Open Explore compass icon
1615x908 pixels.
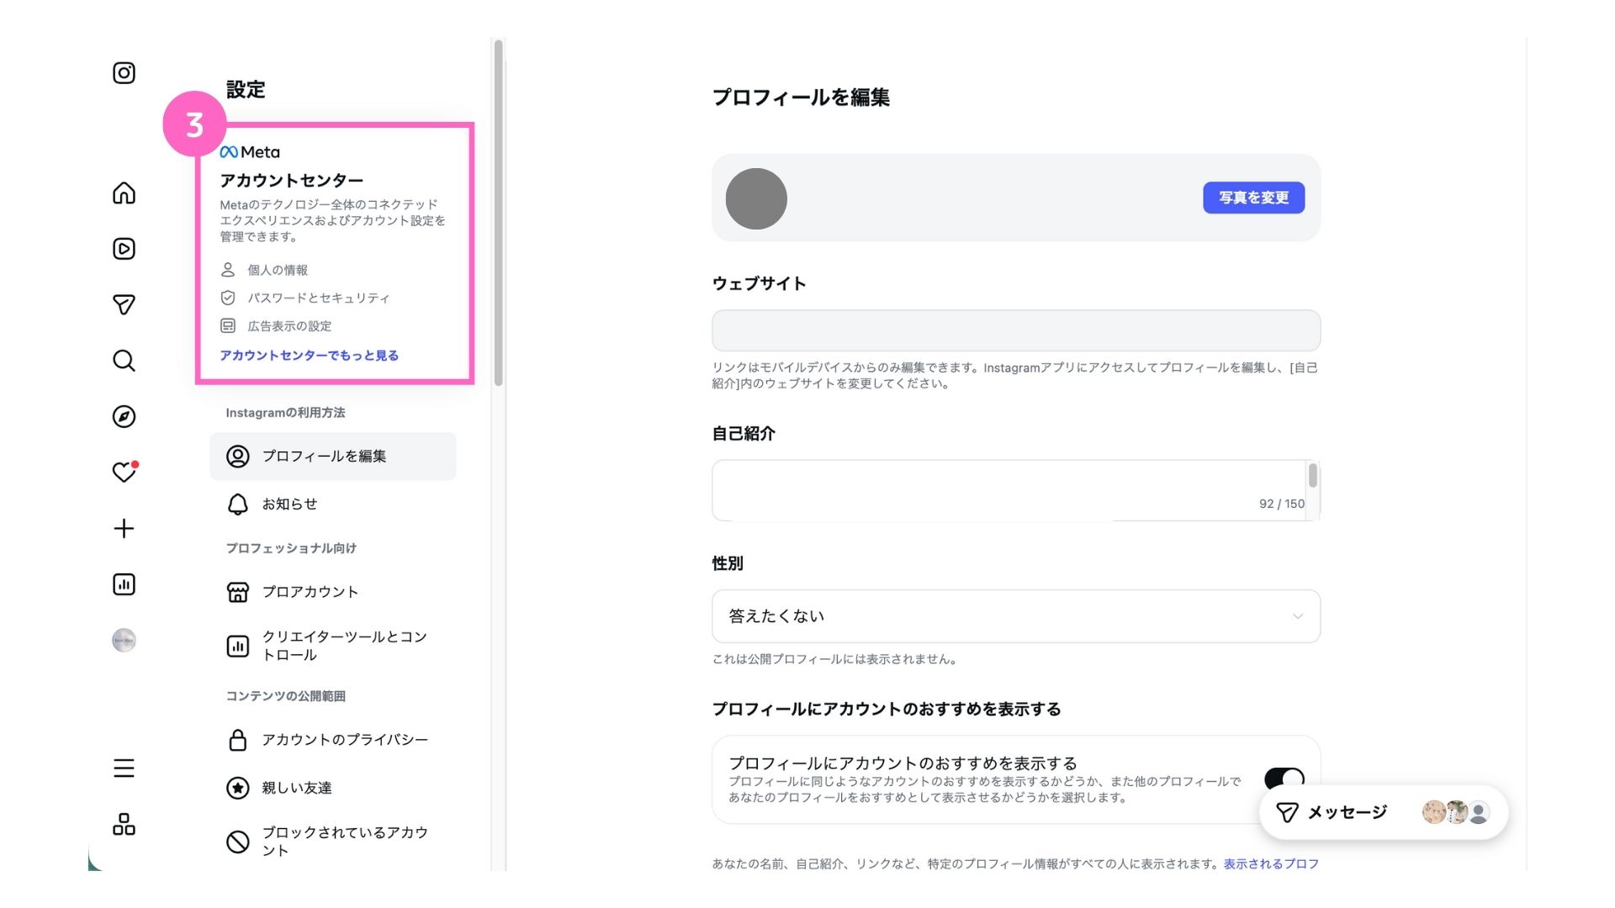click(124, 416)
